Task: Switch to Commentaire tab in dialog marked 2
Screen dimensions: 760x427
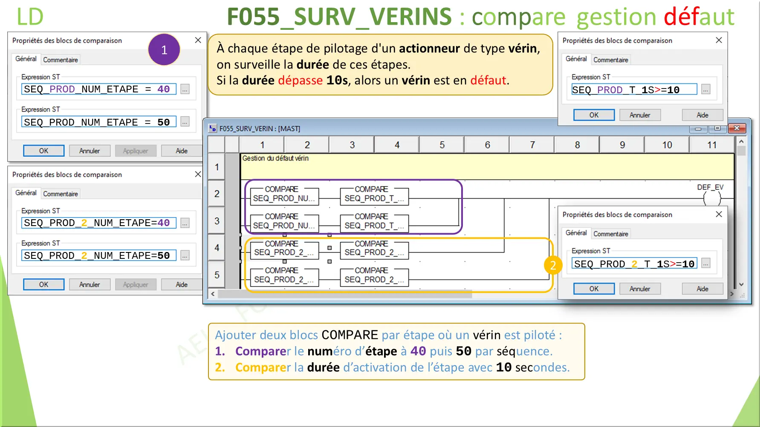Action: click(x=611, y=234)
